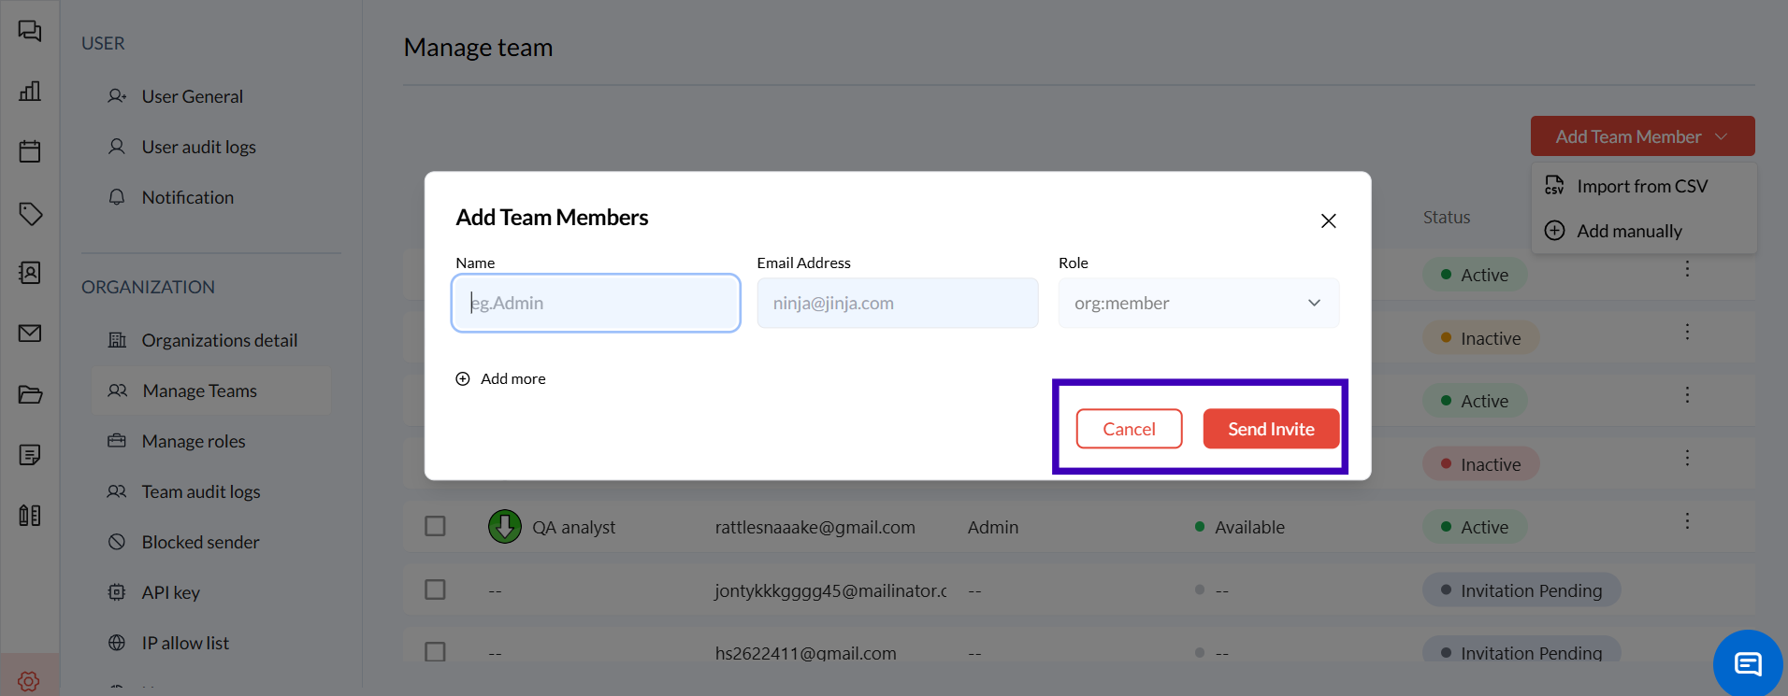Click the Cancel button in dialog
The width and height of the screenshot is (1788, 696).
point(1129,429)
